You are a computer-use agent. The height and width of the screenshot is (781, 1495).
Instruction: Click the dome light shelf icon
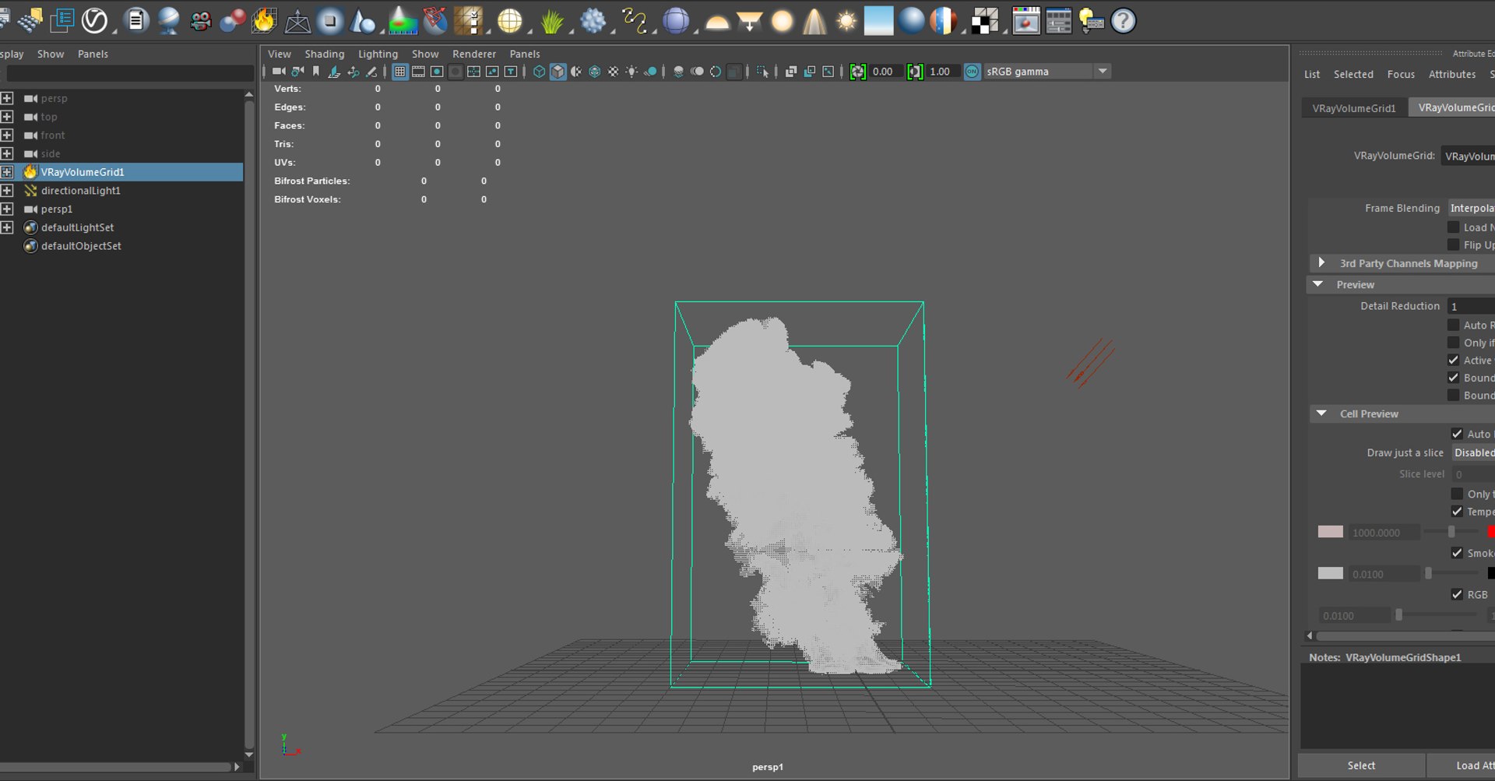(x=717, y=22)
